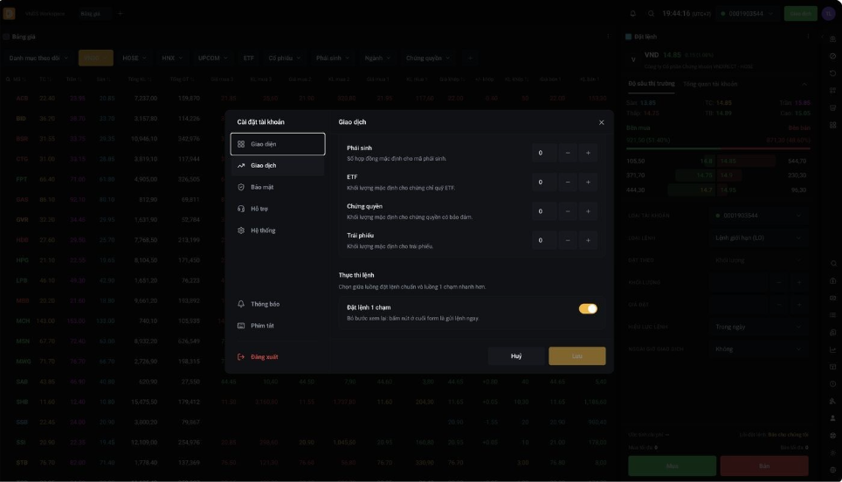
Task: Decrease the Trái phiếu default quantity
Action: 568,240
